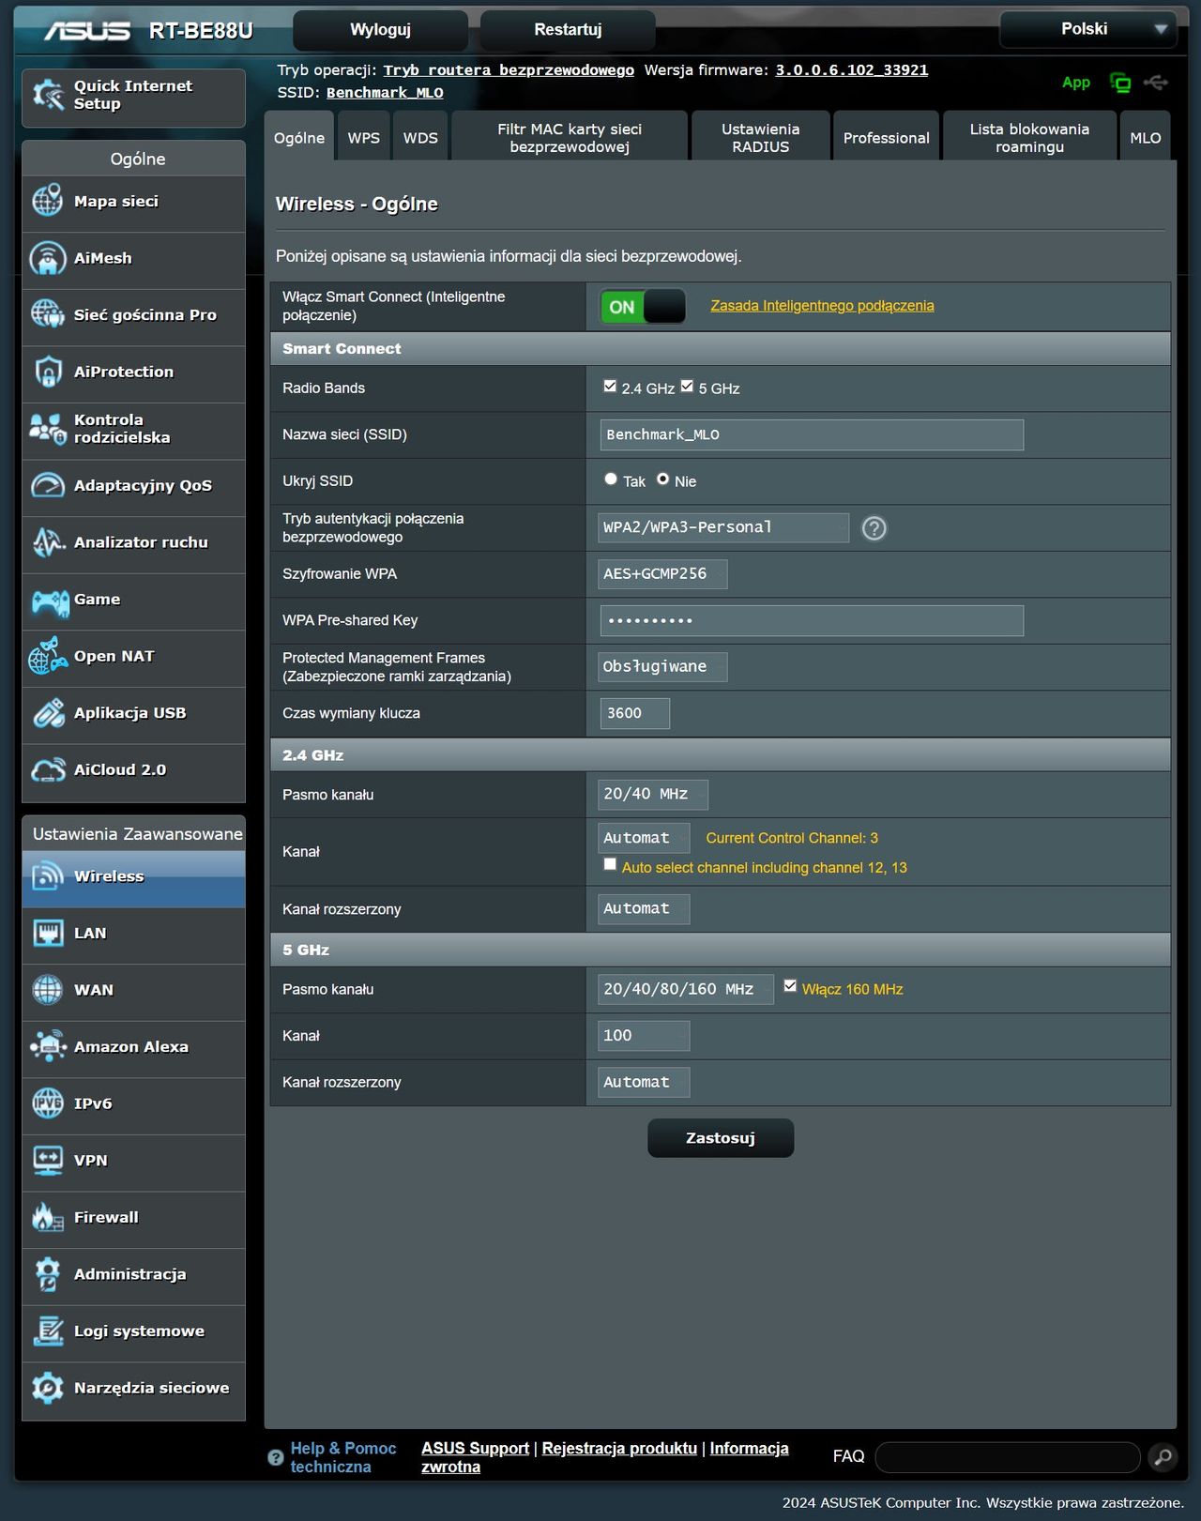Screen dimensions: 1201x1521
Task: Select Nie for Ukryj SSID
Action: pyautogui.click(x=662, y=479)
